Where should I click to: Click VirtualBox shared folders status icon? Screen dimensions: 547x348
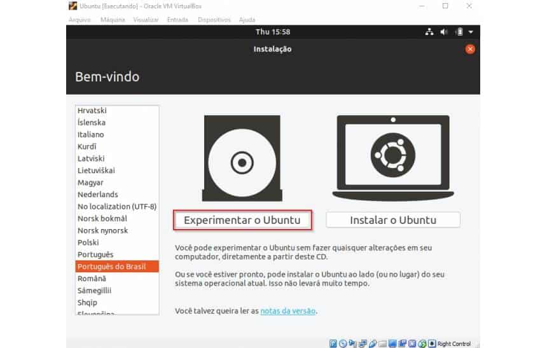coord(383,344)
